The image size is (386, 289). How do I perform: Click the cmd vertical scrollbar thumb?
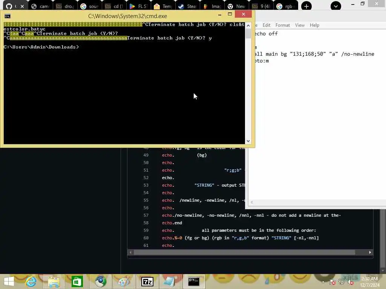[248, 33]
